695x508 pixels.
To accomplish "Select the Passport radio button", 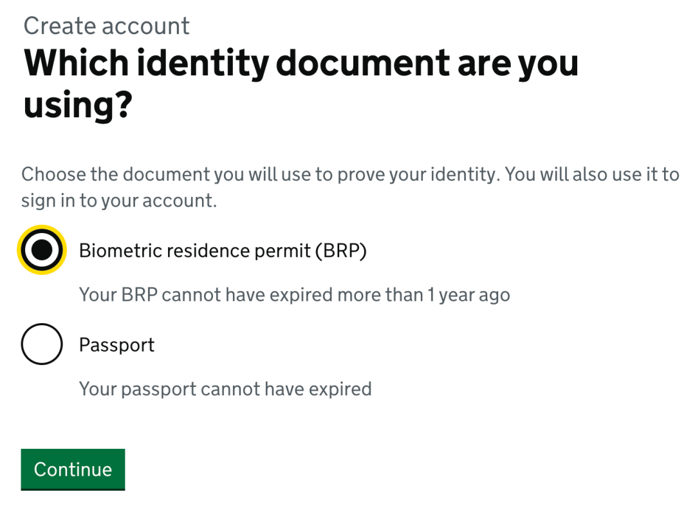I will pyautogui.click(x=42, y=344).
